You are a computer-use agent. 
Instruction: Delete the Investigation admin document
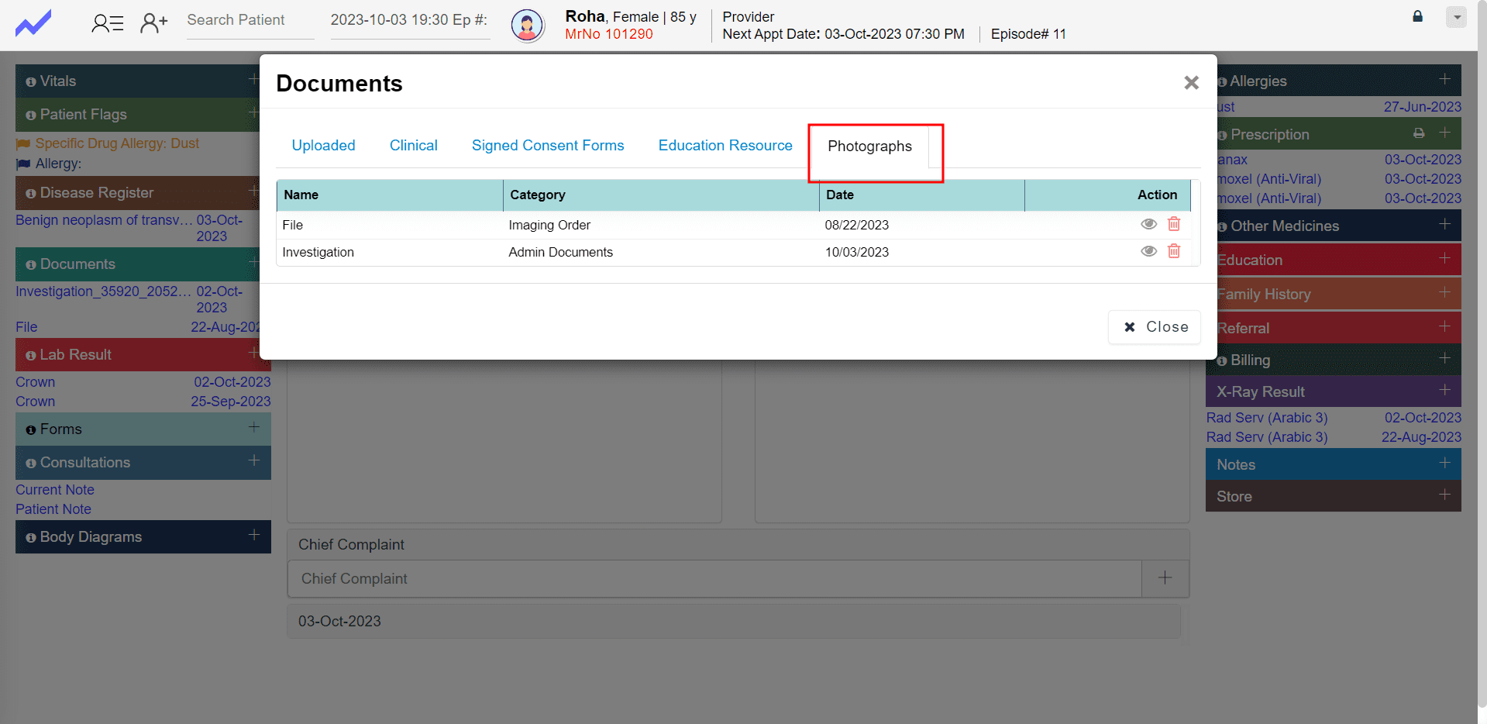tap(1174, 251)
